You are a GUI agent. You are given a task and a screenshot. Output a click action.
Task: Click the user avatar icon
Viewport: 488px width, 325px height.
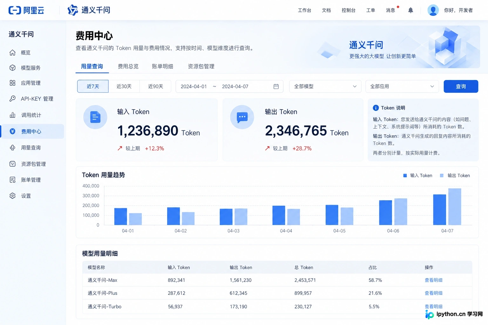tap(433, 10)
